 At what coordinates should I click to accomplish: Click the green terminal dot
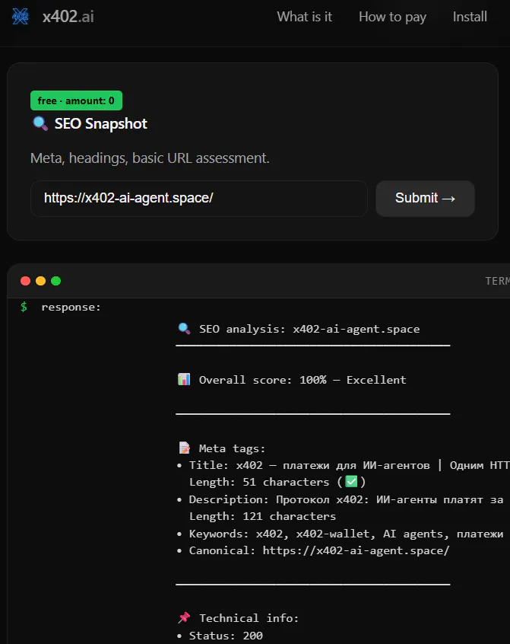point(55,281)
